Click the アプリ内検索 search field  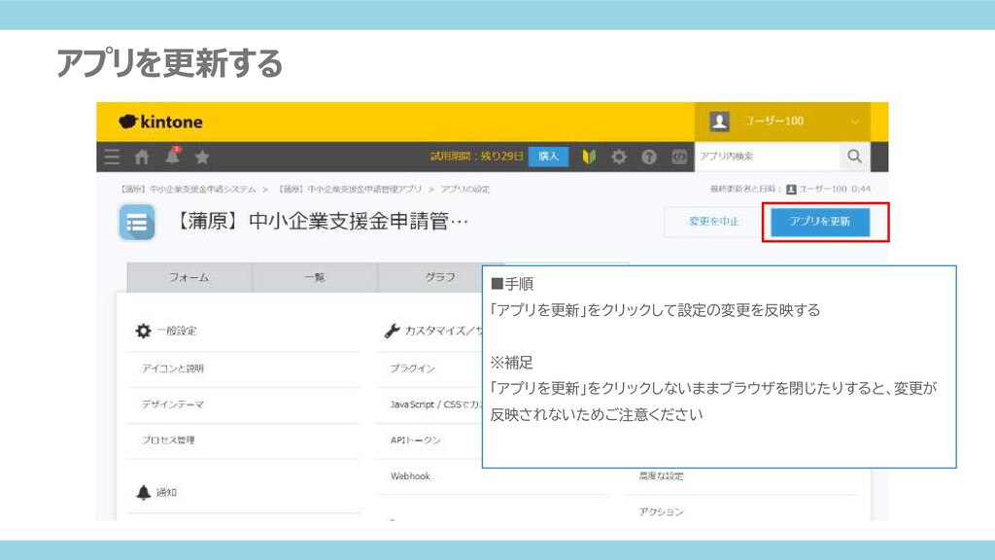[768, 157]
